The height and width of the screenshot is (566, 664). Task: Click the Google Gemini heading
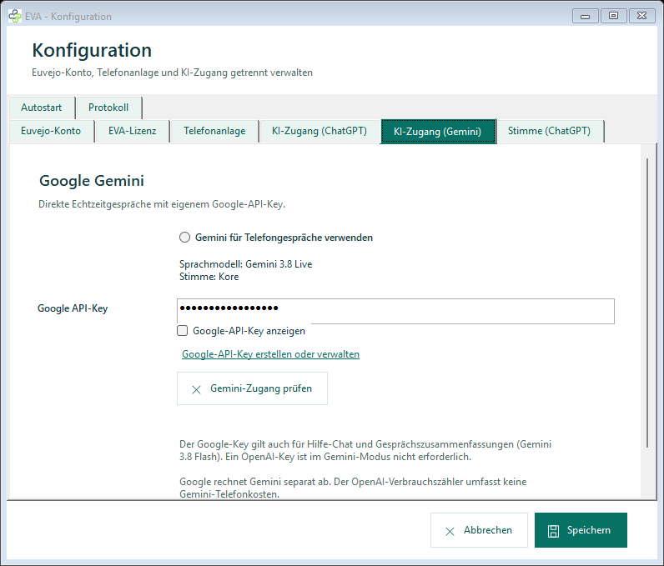pyautogui.click(x=92, y=181)
